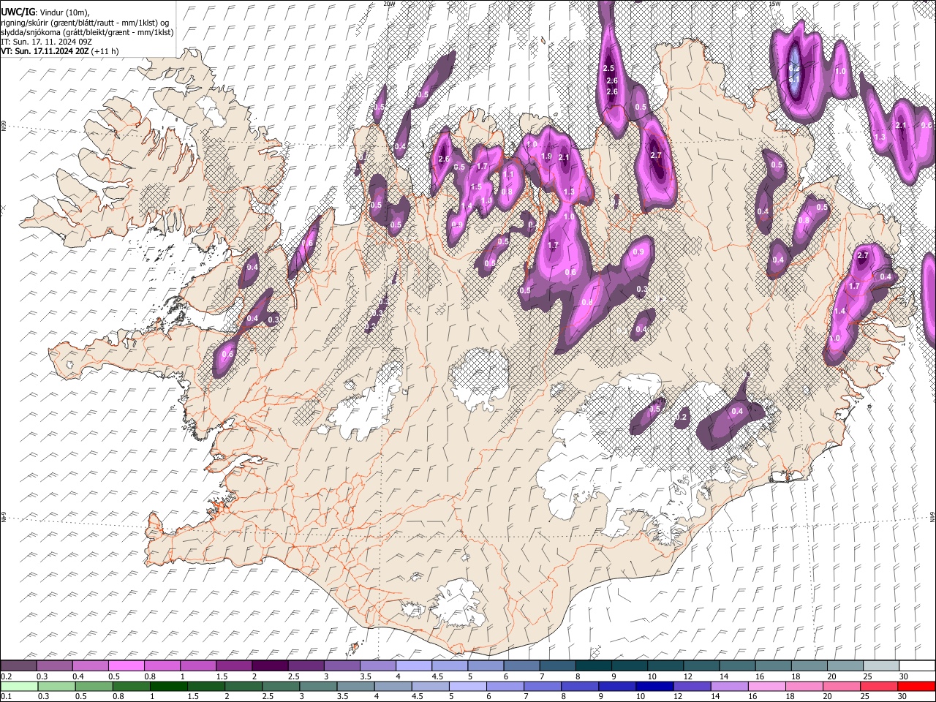Select top legend swatch labeled 3.5

[377, 665]
